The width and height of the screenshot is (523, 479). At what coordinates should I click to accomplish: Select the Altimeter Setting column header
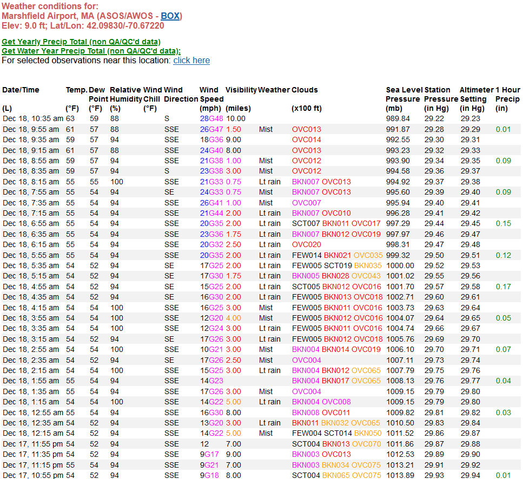point(476,95)
